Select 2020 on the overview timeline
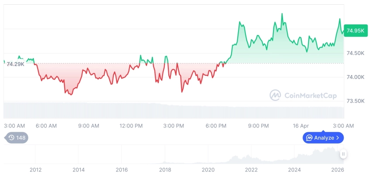This screenshot has width=375, height=175. tap(208, 169)
